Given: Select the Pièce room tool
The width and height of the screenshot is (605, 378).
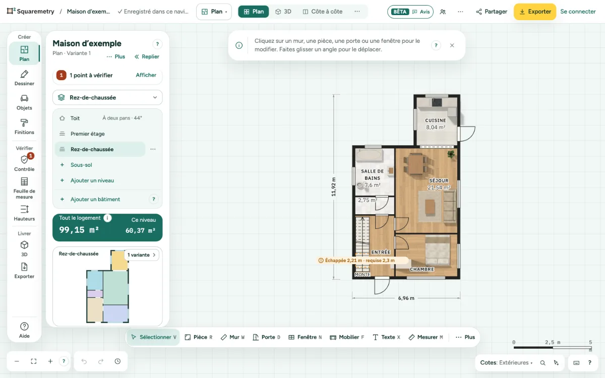Looking at the screenshot, I should pos(199,337).
